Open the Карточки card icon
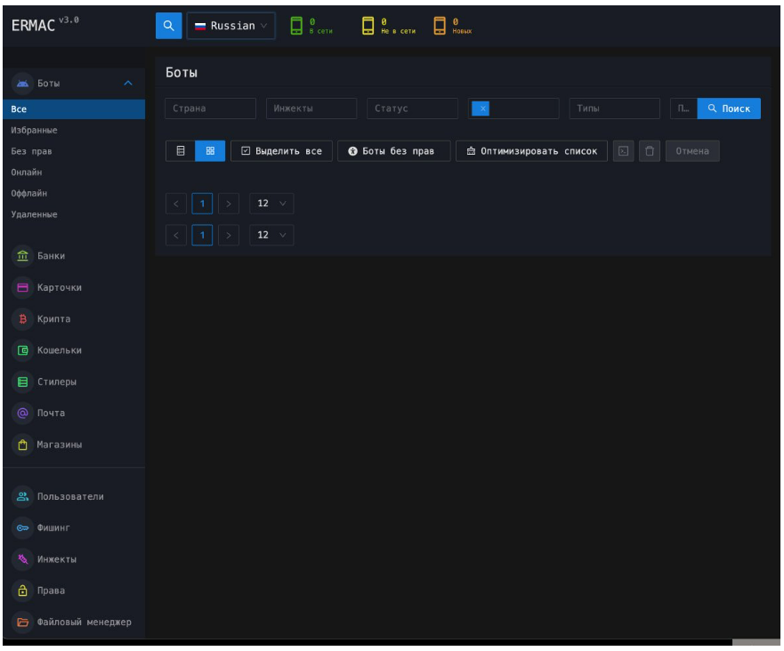Screen dimensions: 784x651 pos(22,287)
